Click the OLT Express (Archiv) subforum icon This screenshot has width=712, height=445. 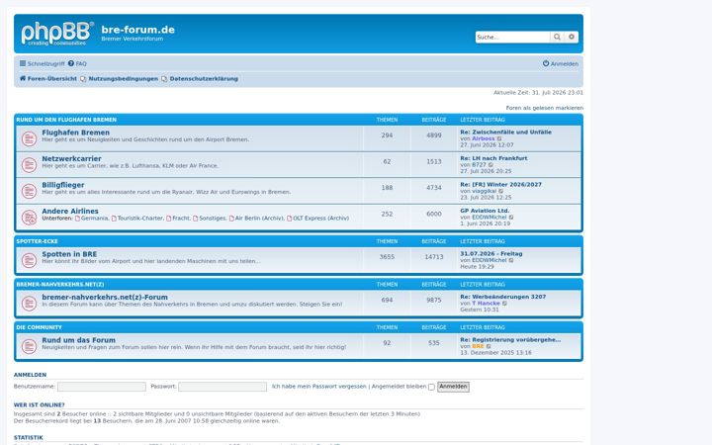[x=289, y=219]
